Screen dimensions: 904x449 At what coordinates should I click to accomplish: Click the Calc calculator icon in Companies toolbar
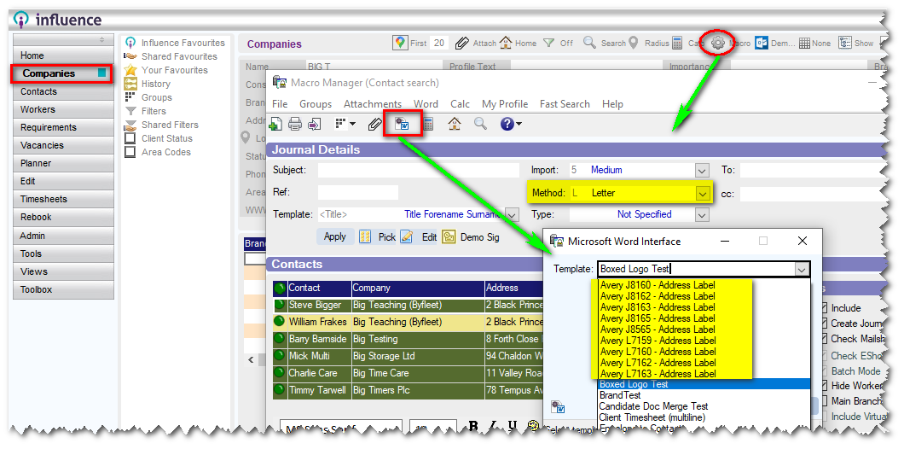pos(677,43)
